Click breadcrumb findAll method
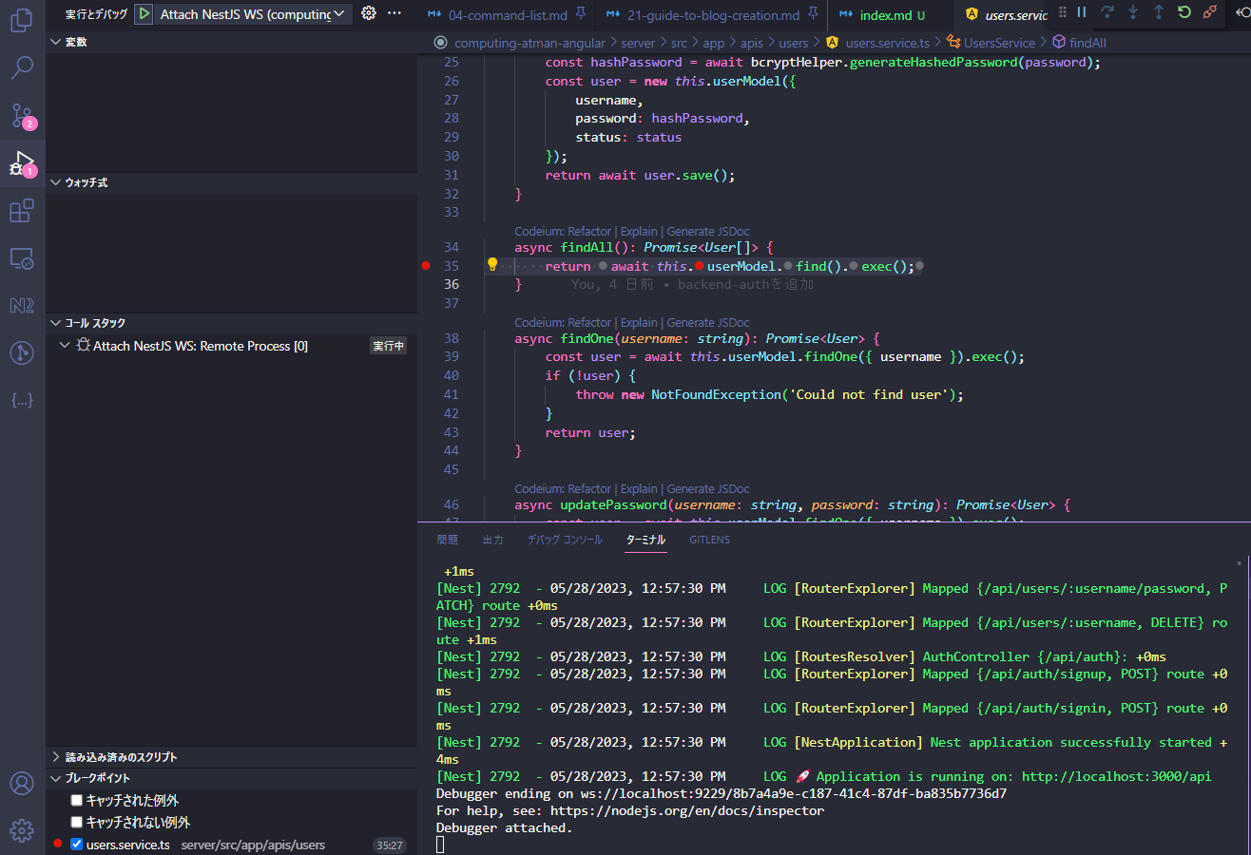 (x=1087, y=43)
